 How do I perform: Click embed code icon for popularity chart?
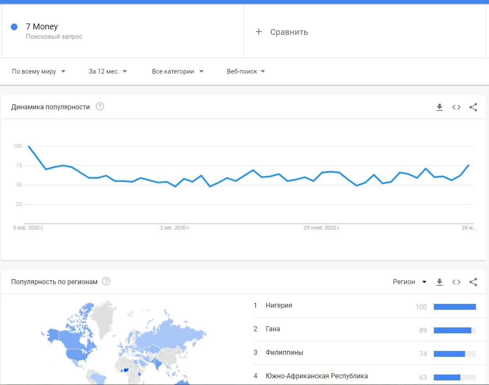(456, 107)
